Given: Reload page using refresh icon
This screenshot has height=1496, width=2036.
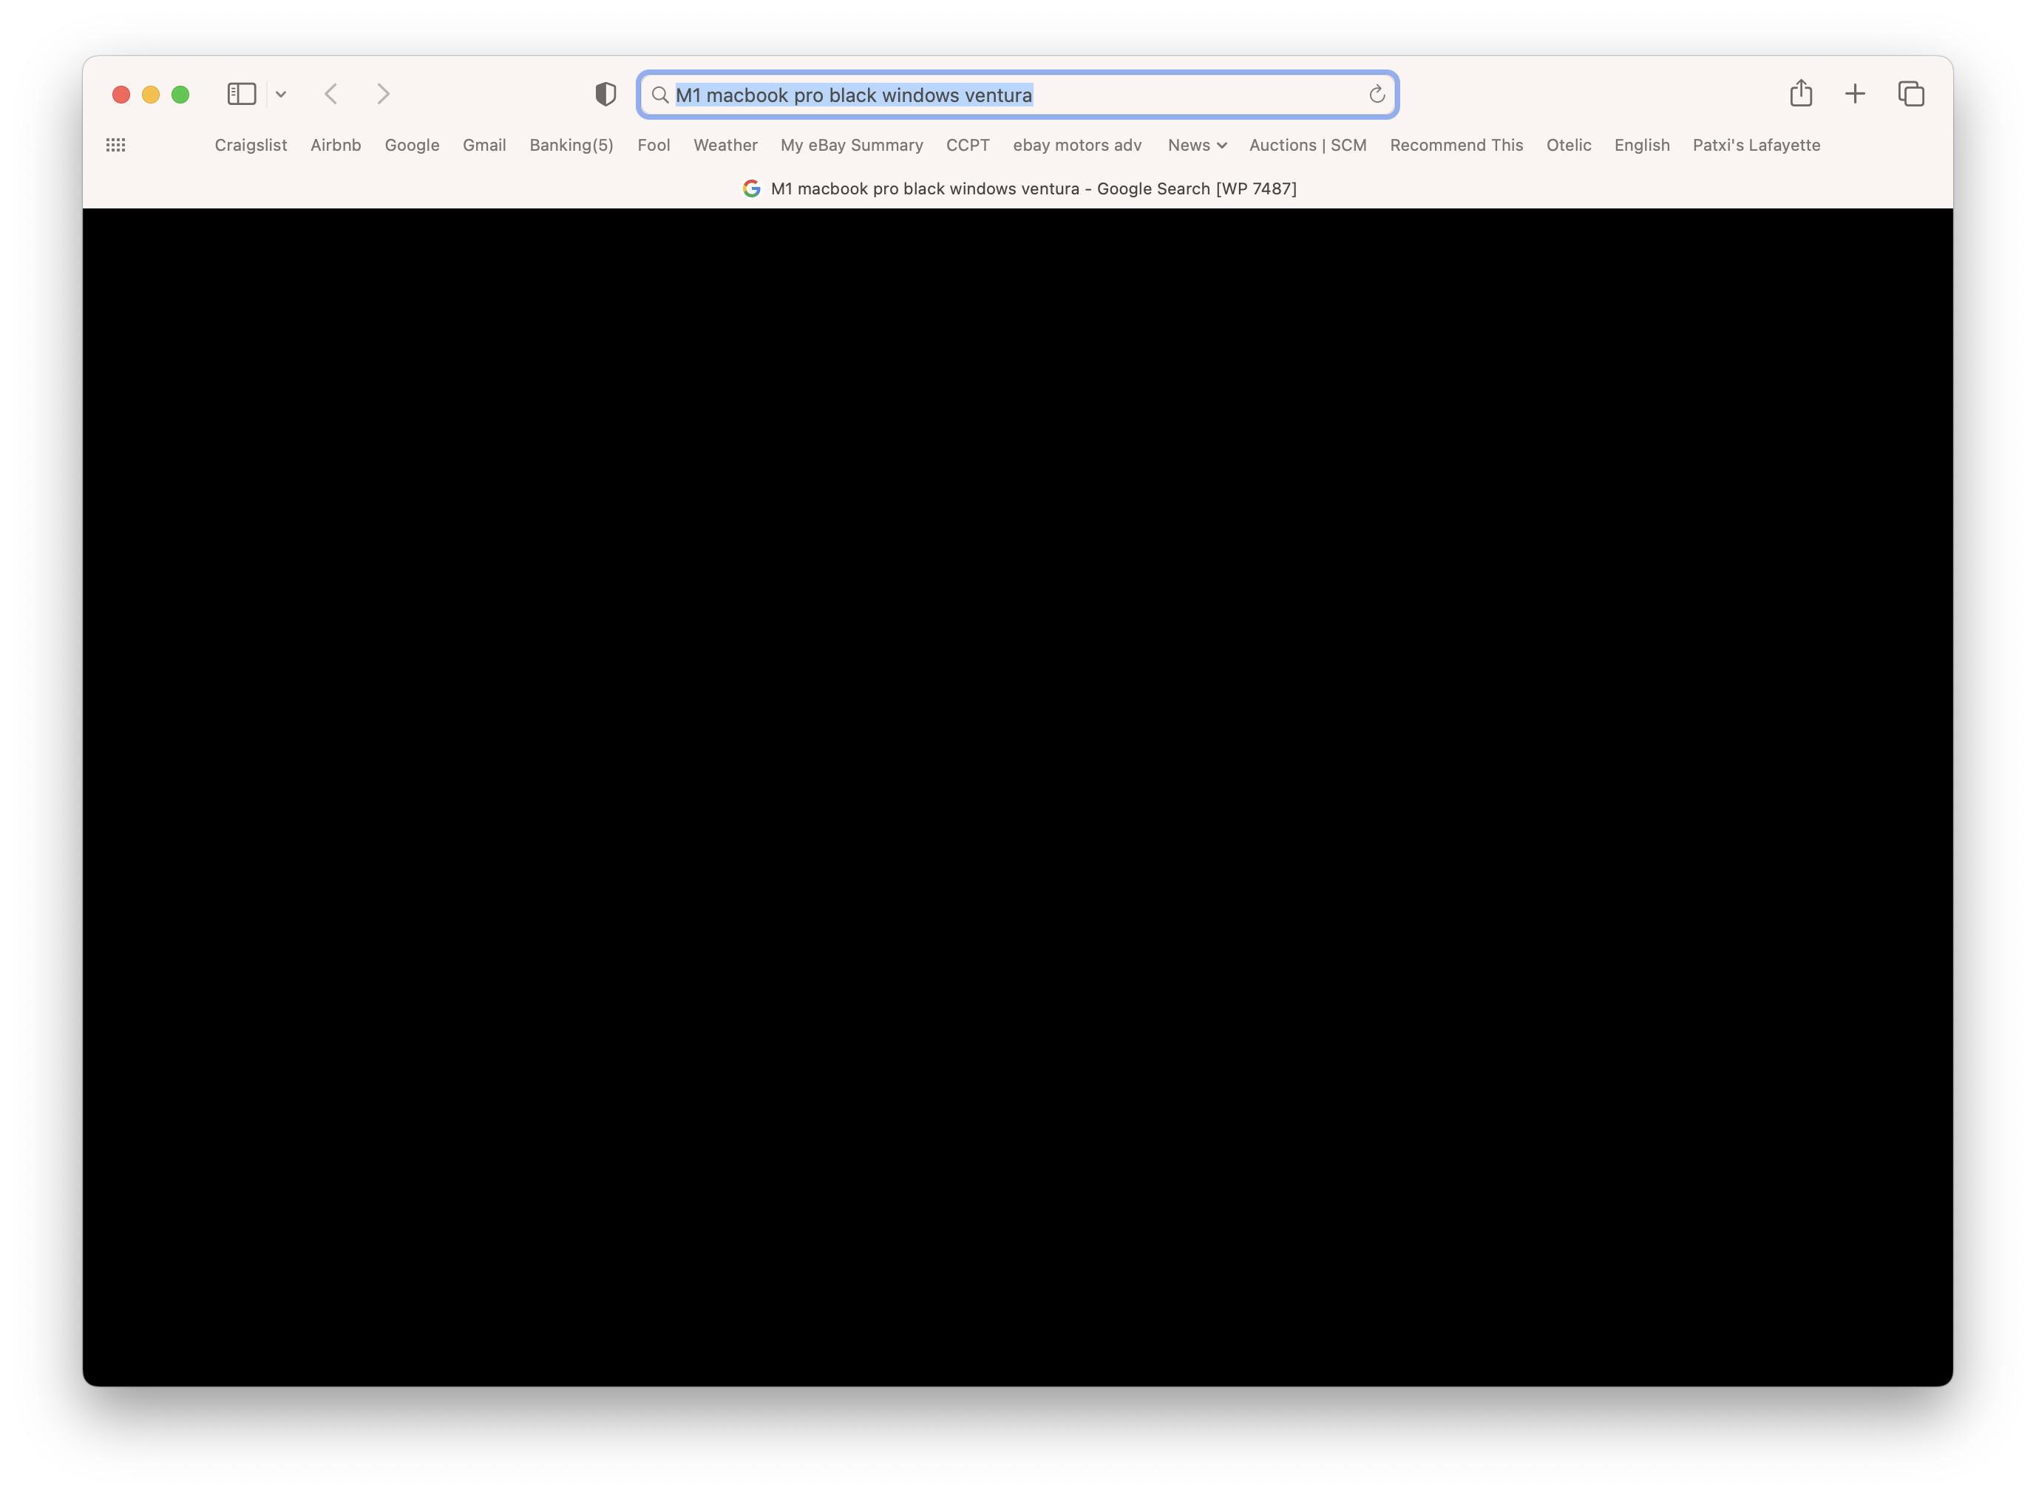Looking at the screenshot, I should coord(1377,94).
